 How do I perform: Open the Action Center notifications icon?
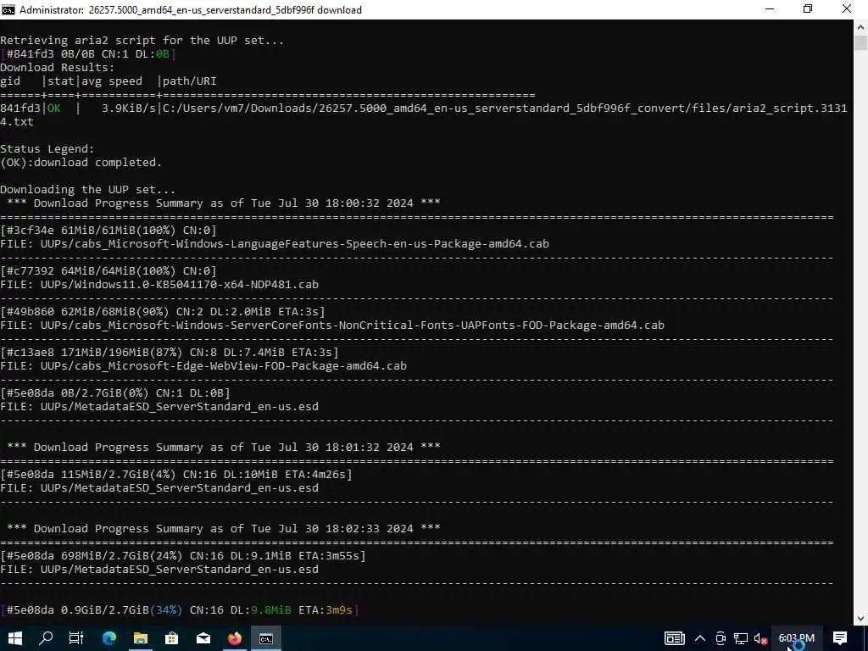840,638
